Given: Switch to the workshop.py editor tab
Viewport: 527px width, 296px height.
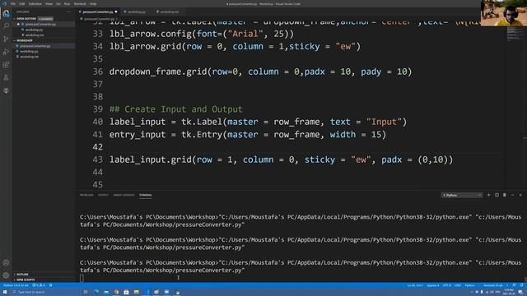Looking at the screenshot, I should [136, 12].
